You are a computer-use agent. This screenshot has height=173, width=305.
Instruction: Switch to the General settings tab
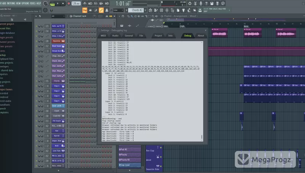coord(129,36)
